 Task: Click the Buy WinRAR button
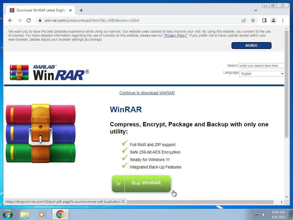141,184
